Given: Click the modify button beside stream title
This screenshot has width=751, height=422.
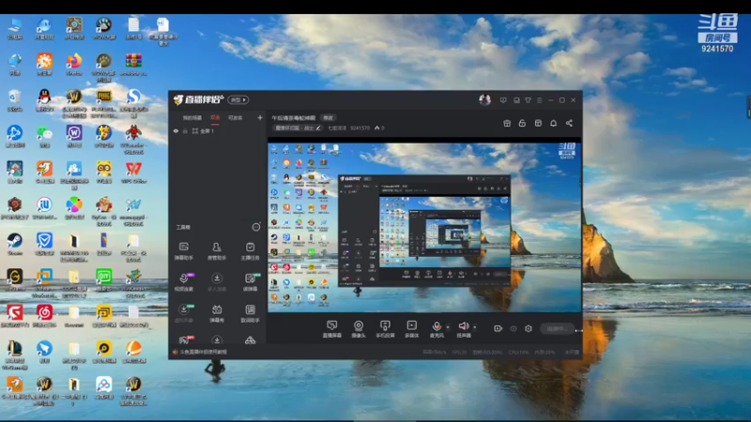Looking at the screenshot, I should pyautogui.click(x=328, y=118).
